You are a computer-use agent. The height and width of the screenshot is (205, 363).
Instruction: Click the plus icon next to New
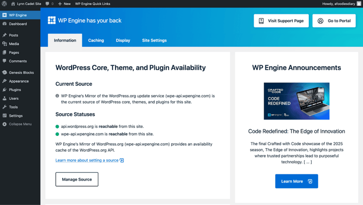click(x=60, y=4)
